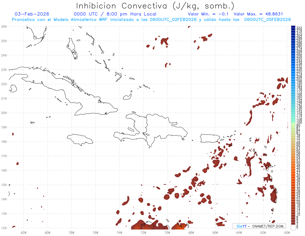The image size is (305, 236).
Task: Click the white 0 colorbar swatch
Action: [x=293, y=227]
